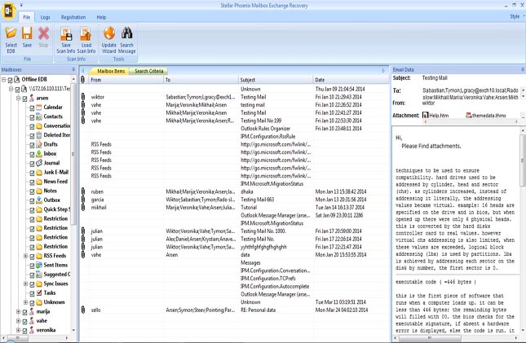
Task: Click the Stellar Phoenix application logo
Action: [x=8, y=11]
